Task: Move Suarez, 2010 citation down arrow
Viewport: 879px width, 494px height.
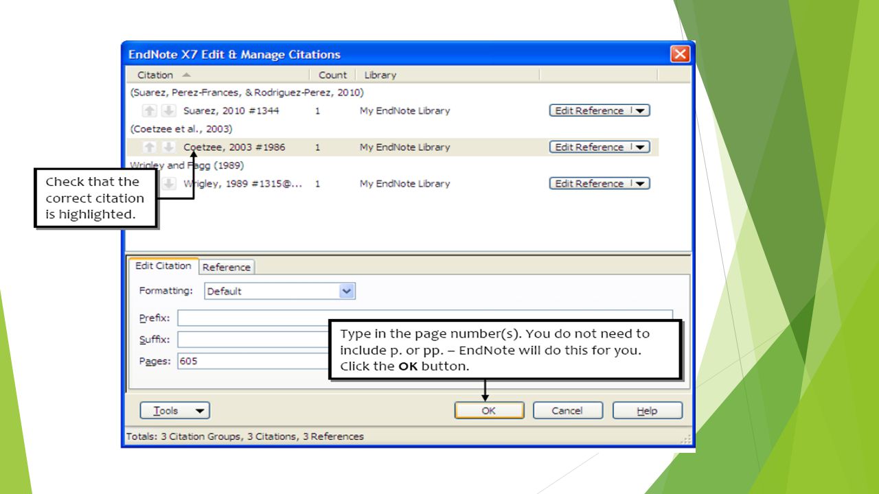Action: coord(169,110)
